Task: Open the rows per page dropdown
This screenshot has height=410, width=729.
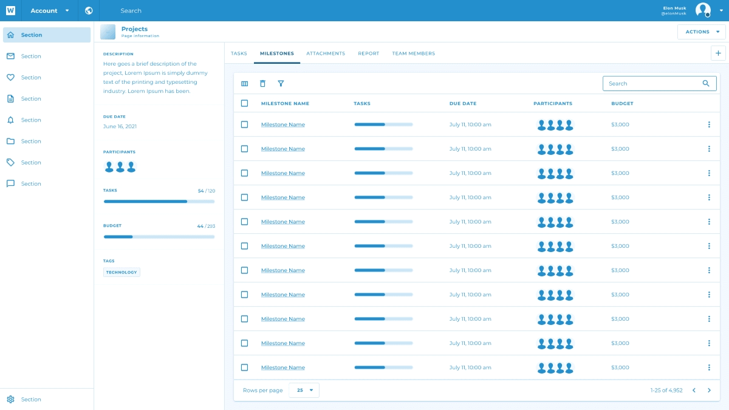Action: pyautogui.click(x=304, y=390)
